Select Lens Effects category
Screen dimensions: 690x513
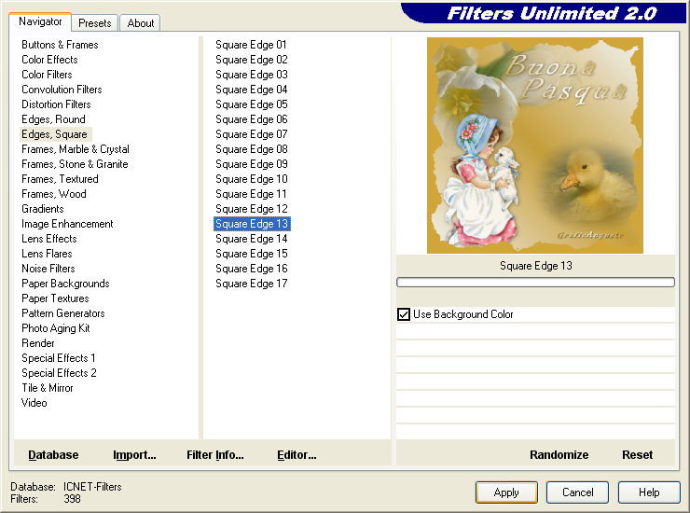coord(49,239)
